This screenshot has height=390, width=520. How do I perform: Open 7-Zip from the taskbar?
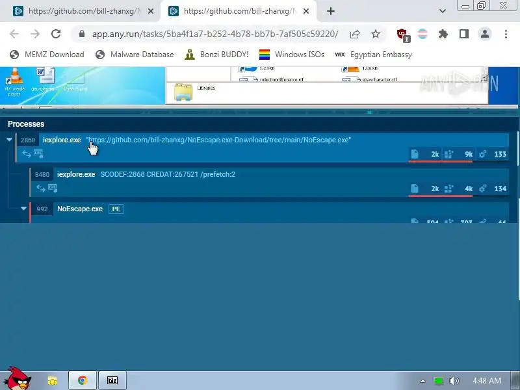pos(112,380)
